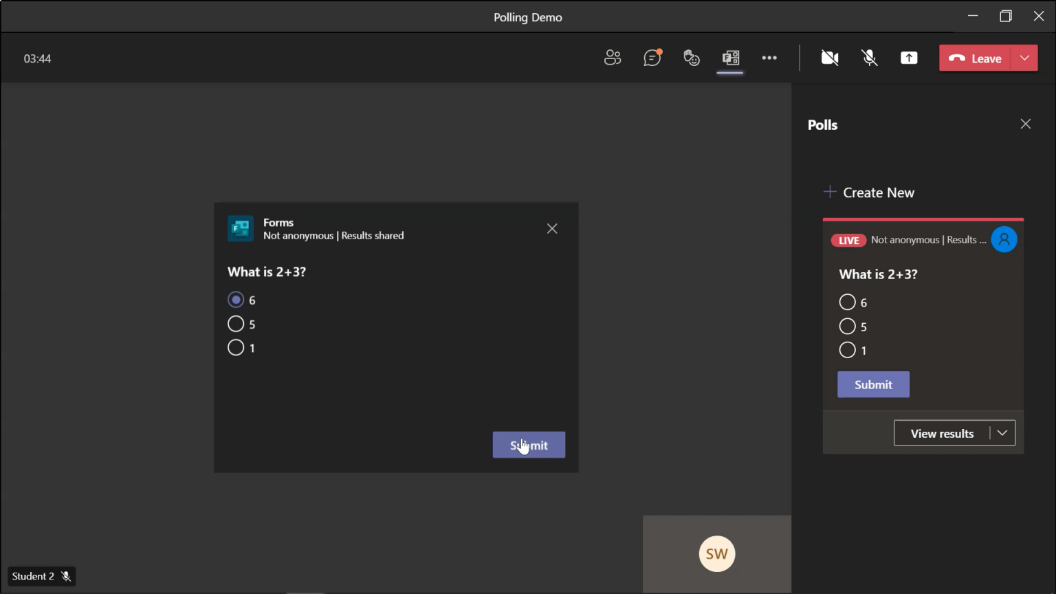Submit the answer in the Forms dialog
The height and width of the screenshot is (594, 1056).
529,445
